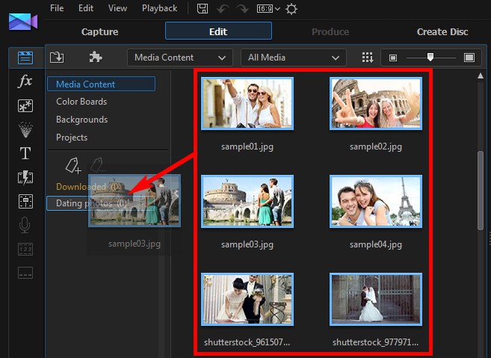491x358 pixels.
Task: Open the Particle Room icon
Action: (x=25, y=129)
